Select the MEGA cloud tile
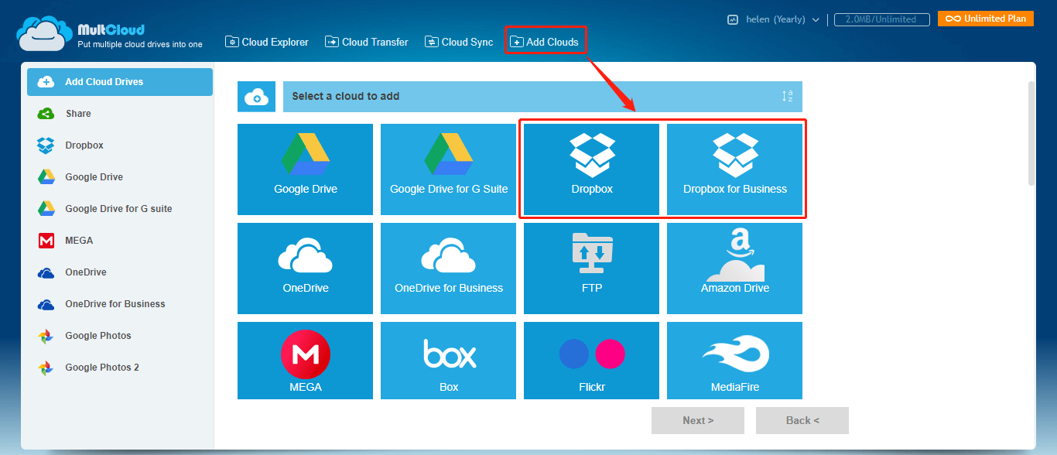The height and width of the screenshot is (455, 1057). [x=305, y=361]
